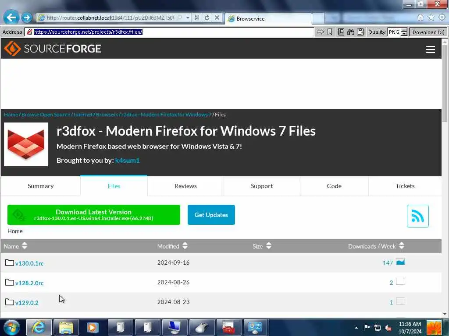Sort files by Modified column arrows
Screen dimensions: 449x336
coord(185,246)
